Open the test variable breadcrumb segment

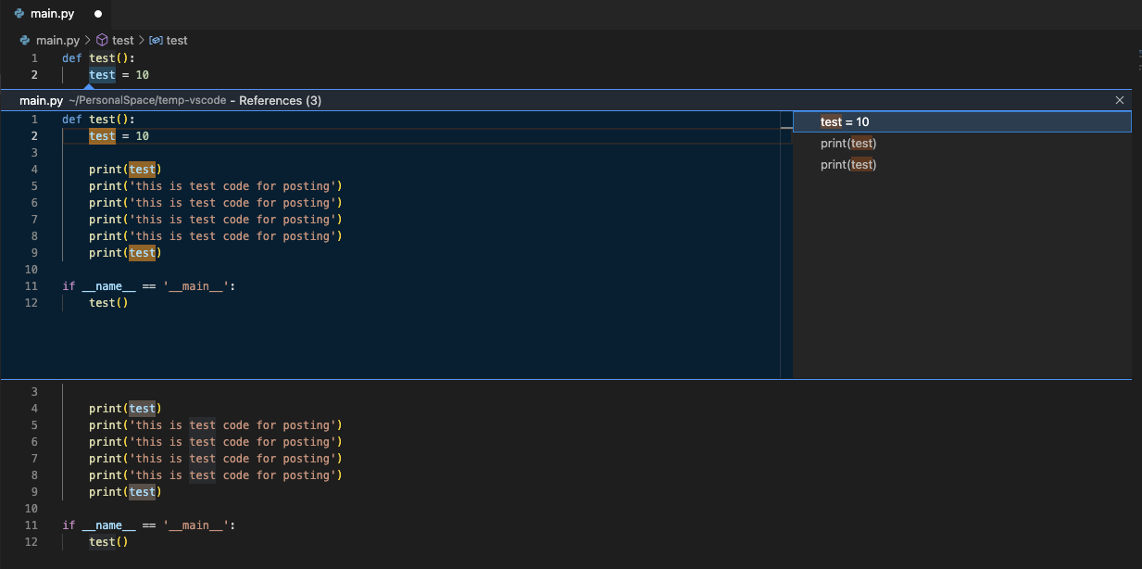(169, 40)
